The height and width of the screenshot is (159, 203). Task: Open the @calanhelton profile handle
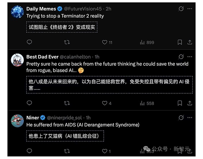coord(76,57)
